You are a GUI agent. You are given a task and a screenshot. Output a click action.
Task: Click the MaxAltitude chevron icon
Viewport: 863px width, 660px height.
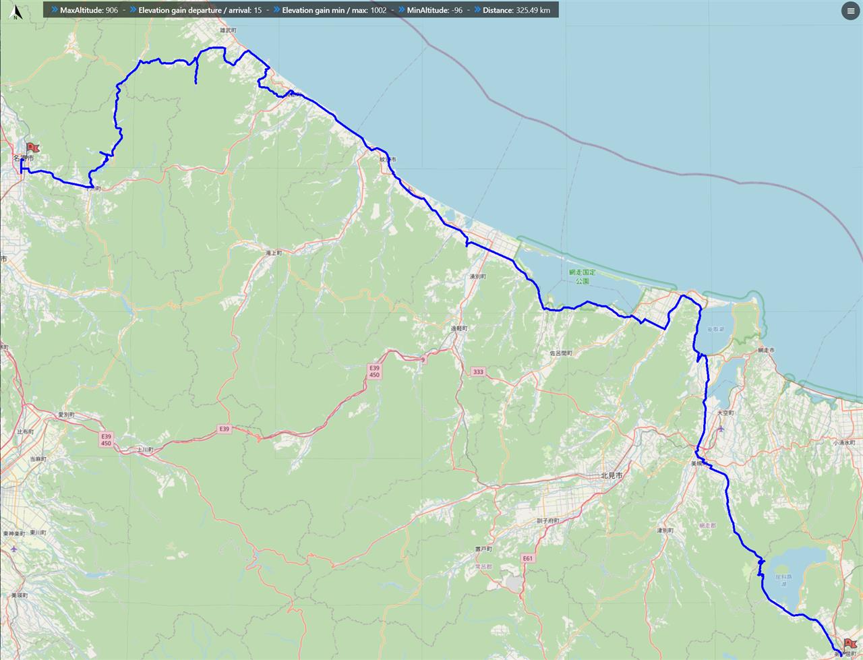[x=55, y=10]
